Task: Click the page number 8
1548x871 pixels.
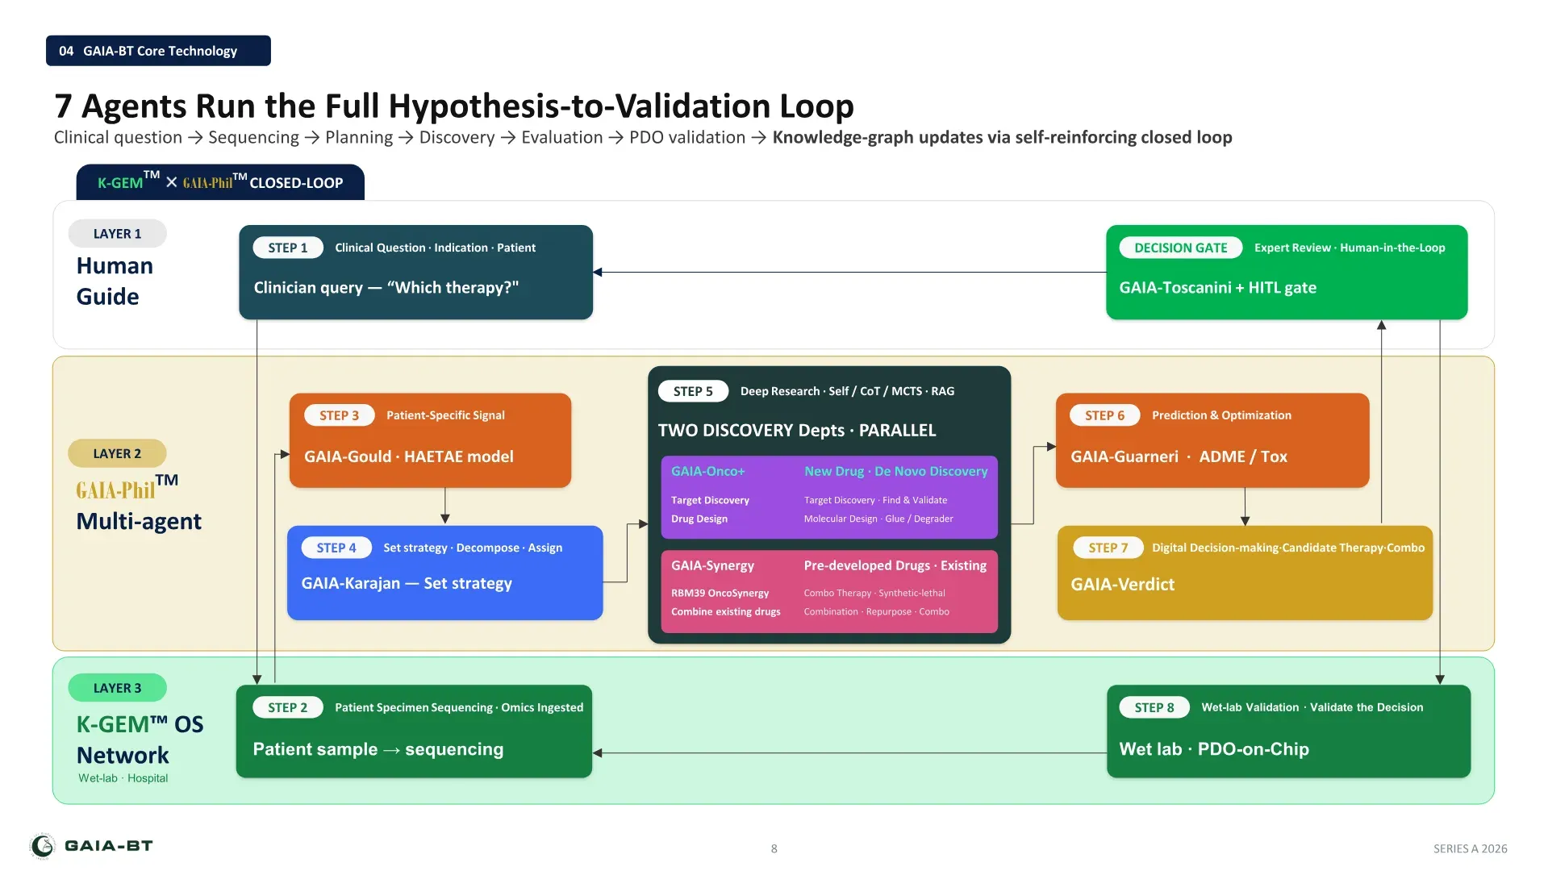Action: click(774, 848)
